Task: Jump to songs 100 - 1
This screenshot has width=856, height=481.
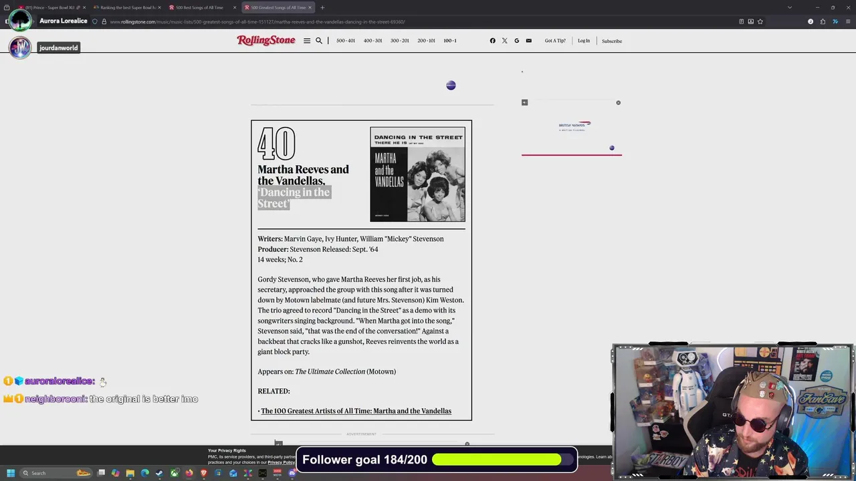Action: click(x=450, y=41)
